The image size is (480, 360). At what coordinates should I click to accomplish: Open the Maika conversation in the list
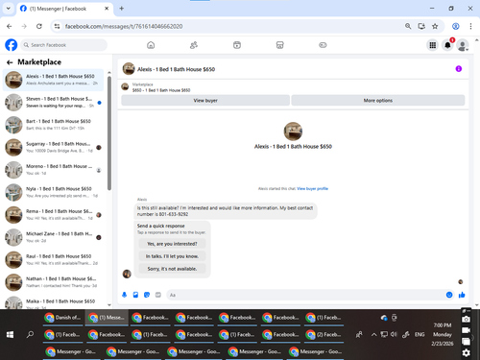pyautogui.click(x=53, y=301)
